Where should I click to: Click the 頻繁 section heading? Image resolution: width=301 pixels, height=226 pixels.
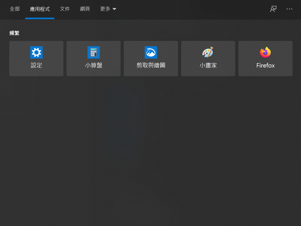(14, 33)
